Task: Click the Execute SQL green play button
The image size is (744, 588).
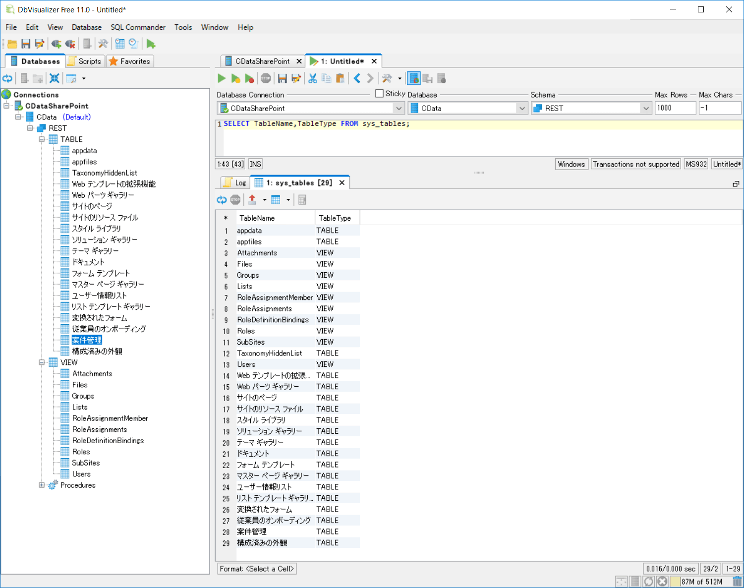Action: tap(222, 78)
